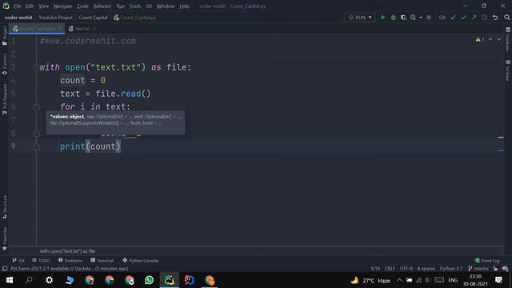Go to next highlighted error arrow
512x288 pixels.
[498, 39]
